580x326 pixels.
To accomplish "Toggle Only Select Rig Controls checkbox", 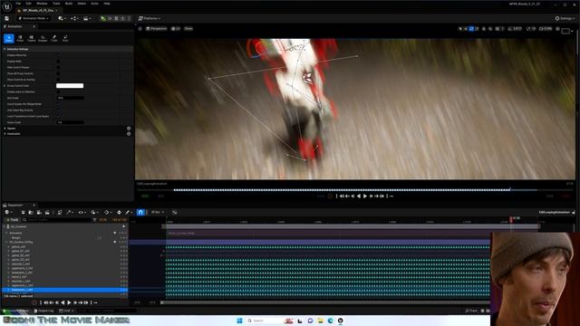I will point(58,110).
